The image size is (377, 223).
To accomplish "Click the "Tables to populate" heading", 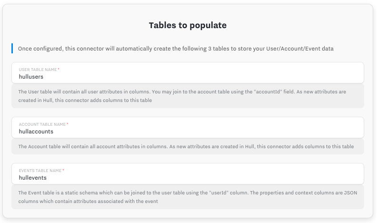I will [x=188, y=25].
